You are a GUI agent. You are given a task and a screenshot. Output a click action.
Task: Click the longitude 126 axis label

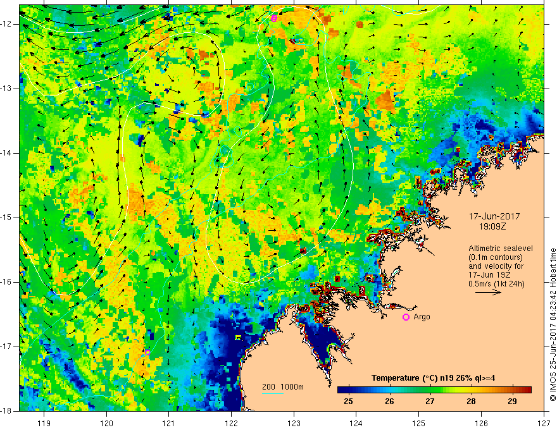(481, 423)
